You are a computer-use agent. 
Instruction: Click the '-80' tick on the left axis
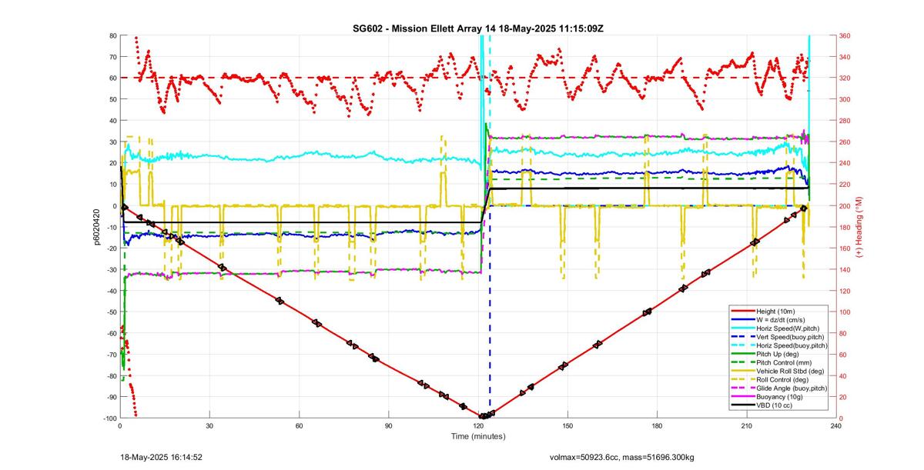click(110, 375)
